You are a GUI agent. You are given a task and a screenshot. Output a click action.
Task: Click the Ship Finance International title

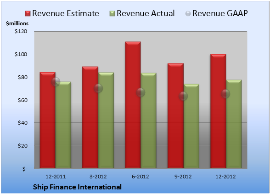click(77, 187)
